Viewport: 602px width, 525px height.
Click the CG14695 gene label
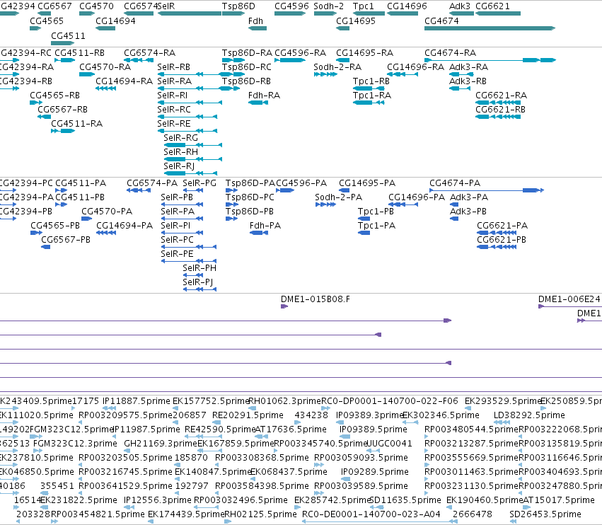[356, 21]
